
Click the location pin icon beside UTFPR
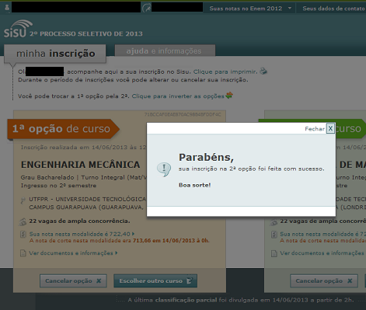click(x=23, y=200)
